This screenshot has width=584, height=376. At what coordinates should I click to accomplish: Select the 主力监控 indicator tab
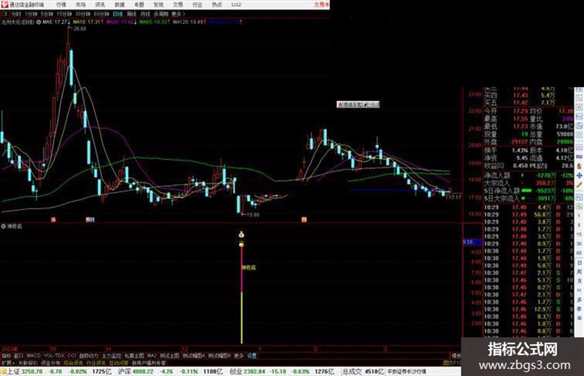(111, 356)
